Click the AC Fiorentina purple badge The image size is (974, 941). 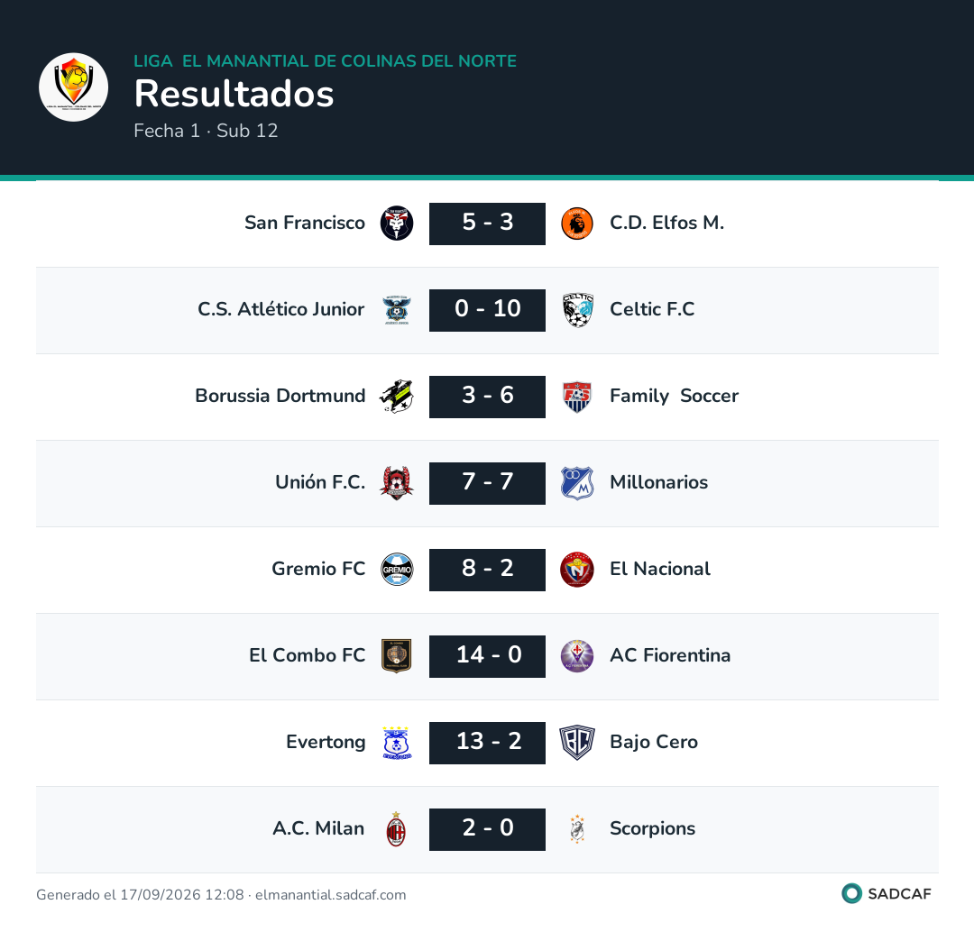pos(577,656)
